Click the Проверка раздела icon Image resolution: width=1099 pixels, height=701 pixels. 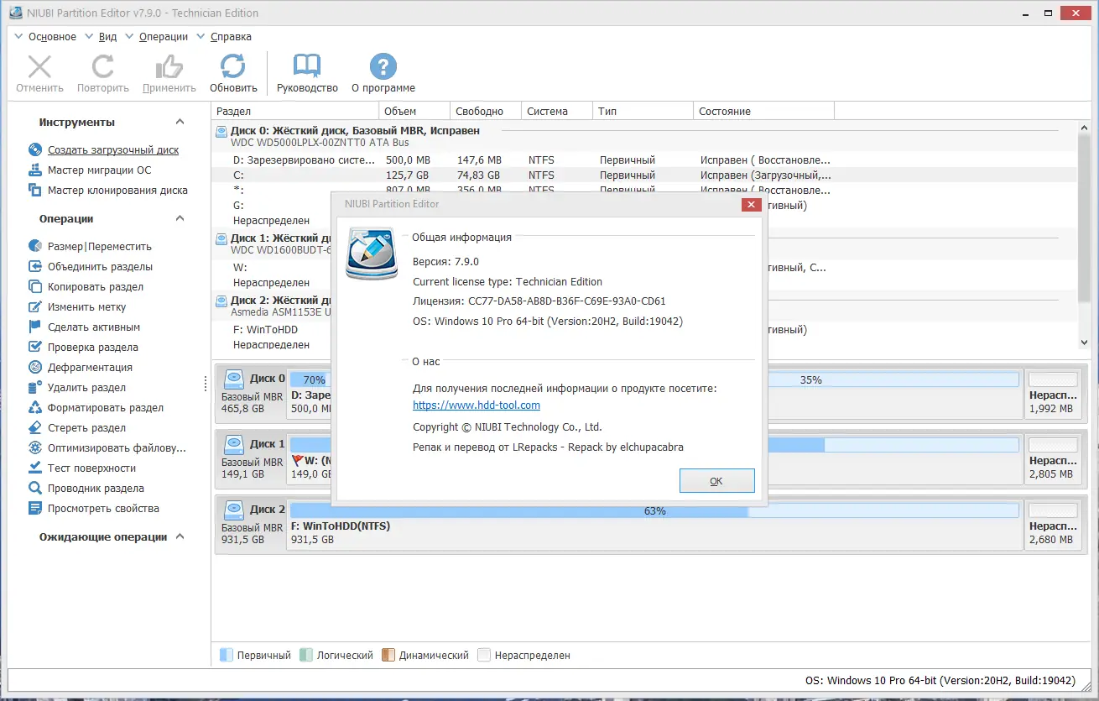pos(35,348)
